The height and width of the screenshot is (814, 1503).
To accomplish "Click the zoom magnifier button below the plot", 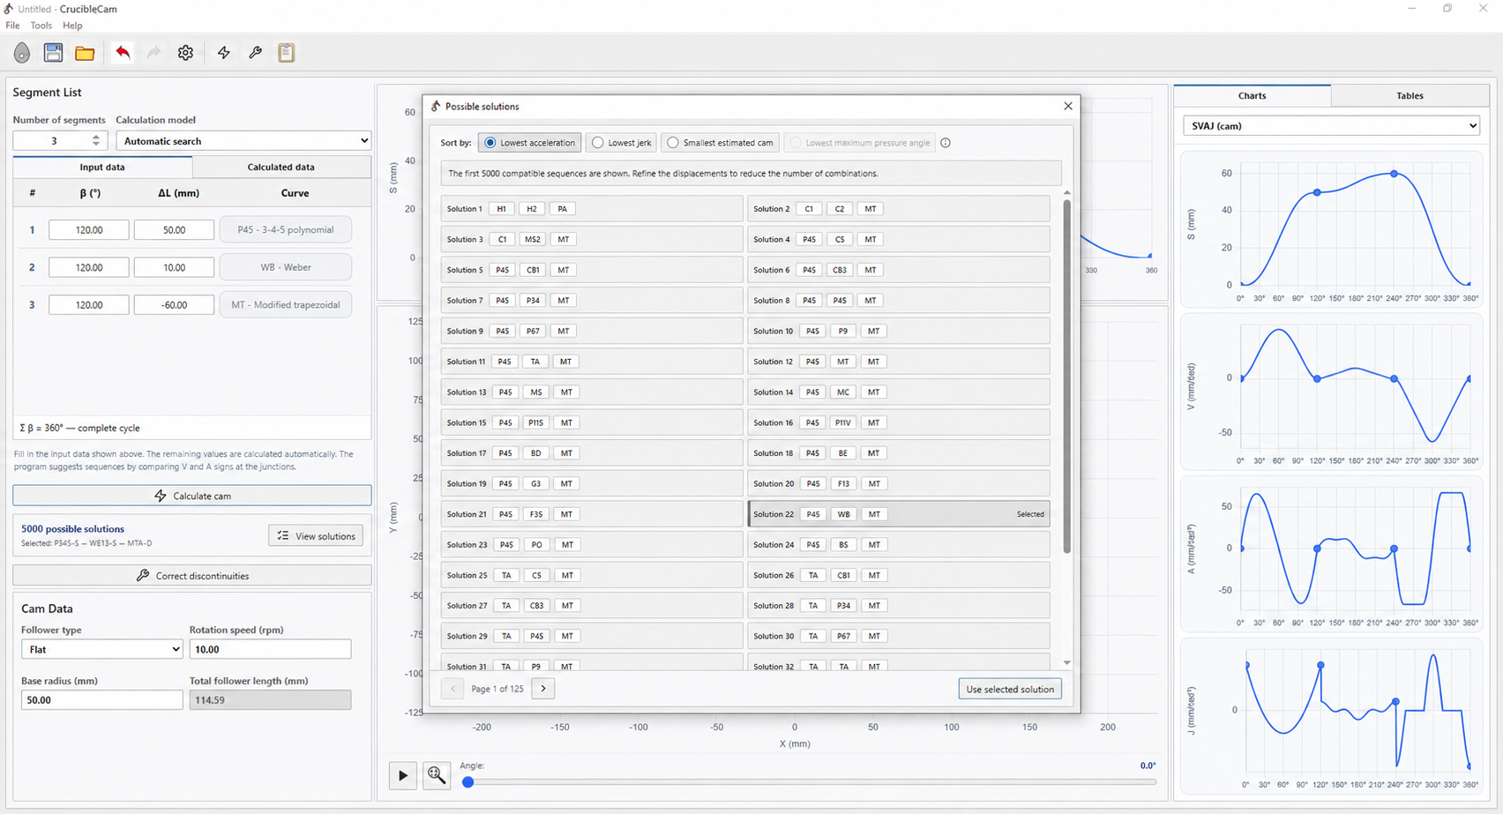I will pyautogui.click(x=437, y=776).
